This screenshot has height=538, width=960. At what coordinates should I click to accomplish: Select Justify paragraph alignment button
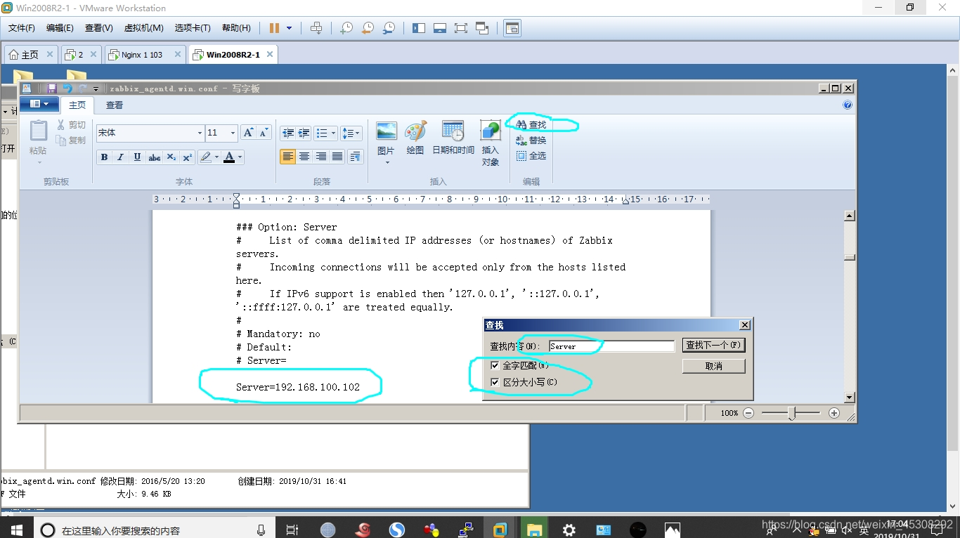point(337,156)
